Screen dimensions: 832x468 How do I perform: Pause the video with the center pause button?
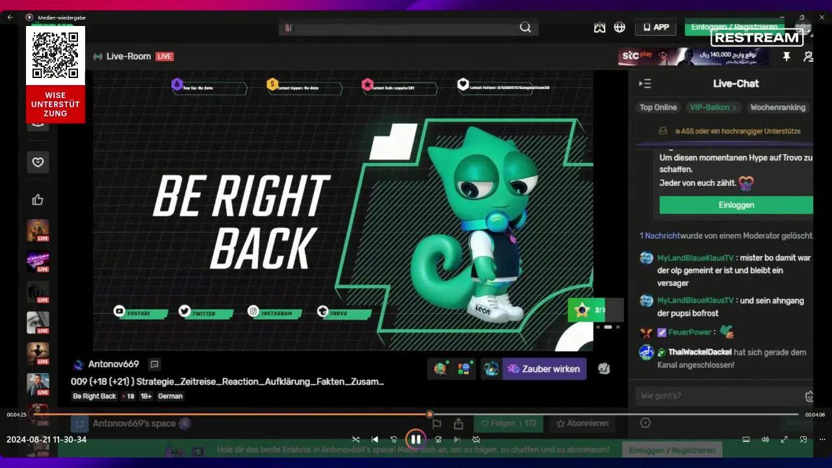[416, 439]
